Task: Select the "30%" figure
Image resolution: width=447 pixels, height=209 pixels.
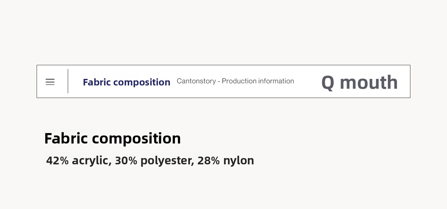Action: 126,161
